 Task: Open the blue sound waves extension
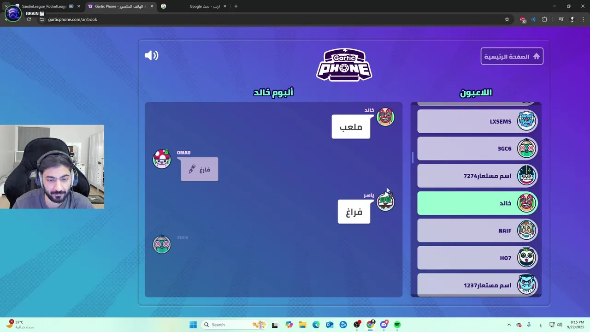(x=533, y=19)
